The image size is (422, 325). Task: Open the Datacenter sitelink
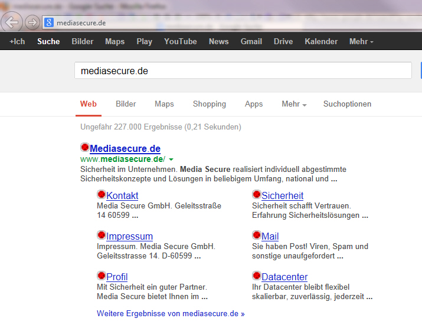pyautogui.click(x=284, y=277)
